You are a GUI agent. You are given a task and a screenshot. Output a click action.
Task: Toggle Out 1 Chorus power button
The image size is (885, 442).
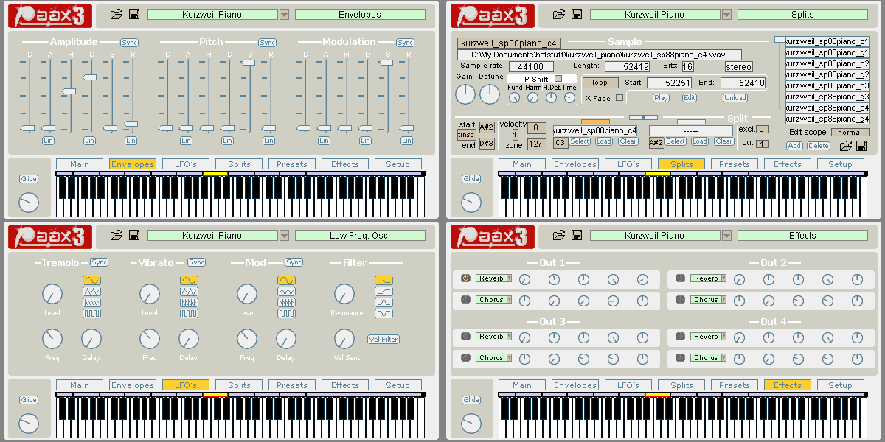pos(465,299)
